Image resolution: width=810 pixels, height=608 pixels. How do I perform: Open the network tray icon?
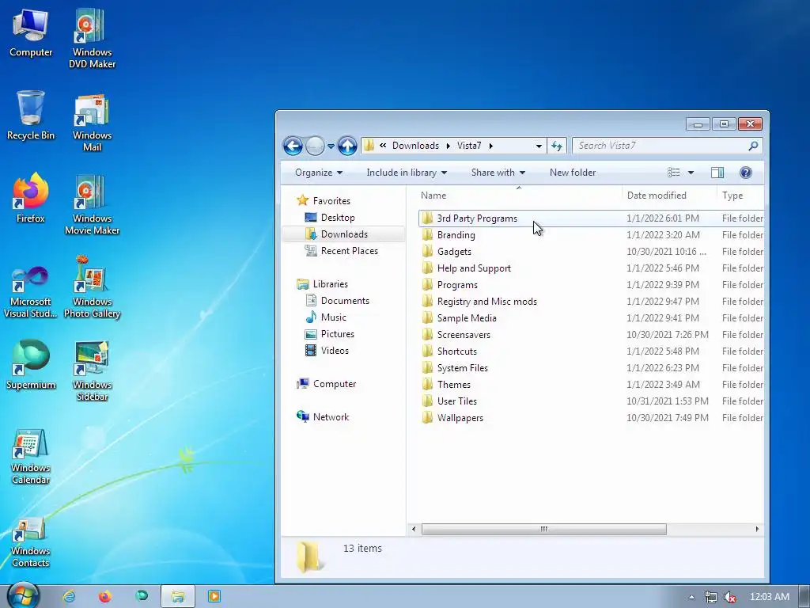tap(711, 597)
